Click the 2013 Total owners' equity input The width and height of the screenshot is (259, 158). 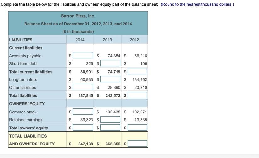(x=110, y=128)
